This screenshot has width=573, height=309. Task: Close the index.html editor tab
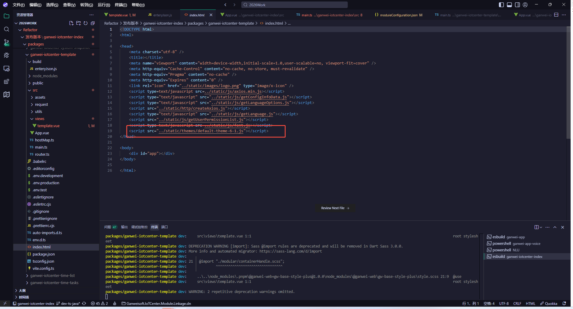coord(211,15)
